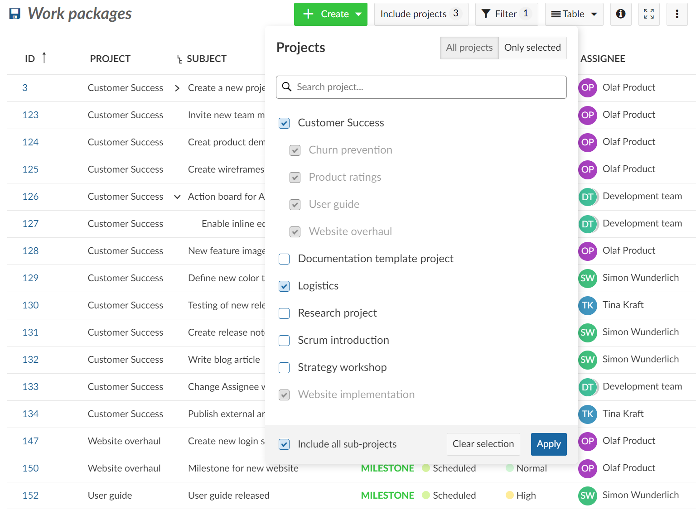The width and height of the screenshot is (696, 510).
Task: Open the Table view dropdown
Action: pos(574,14)
